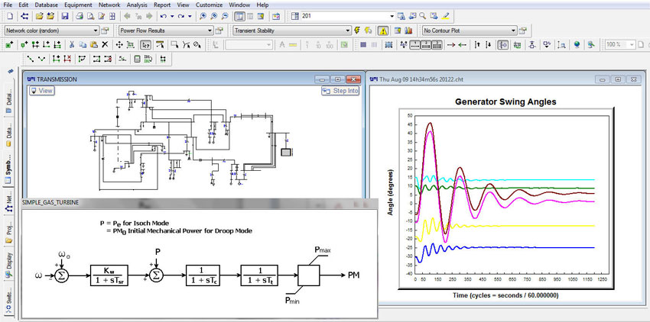Click the globe icon in toolbar

(x=576, y=45)
